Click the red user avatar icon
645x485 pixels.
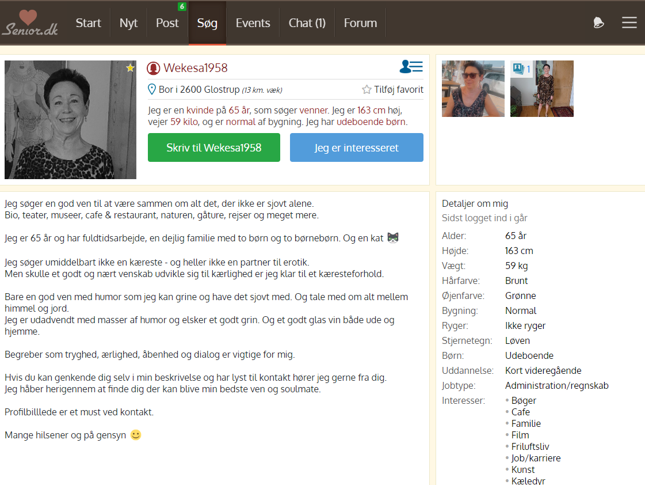(x=153, y=69)
